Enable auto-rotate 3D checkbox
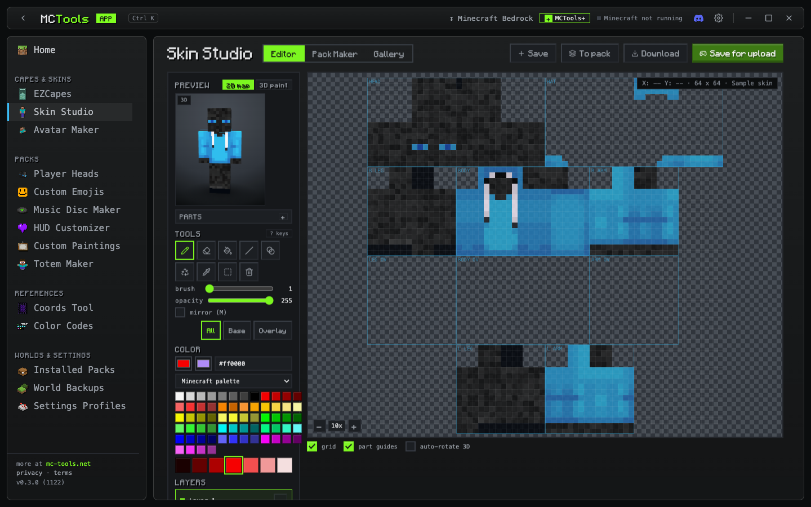The height and width of the screenshot is (507, 811). [411, 446]
